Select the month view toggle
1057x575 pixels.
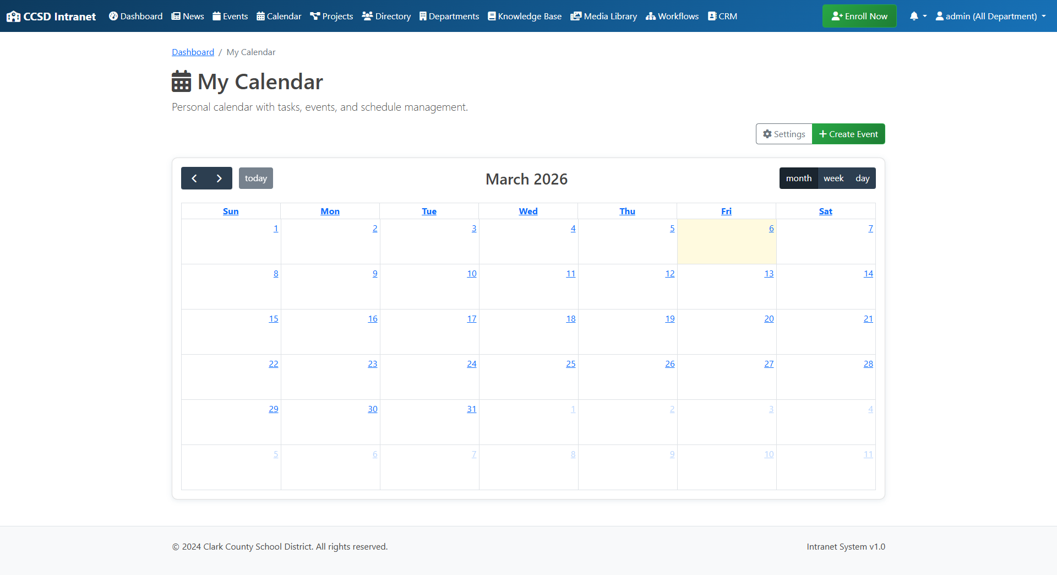pyautogui.click(x=798, y=178)
